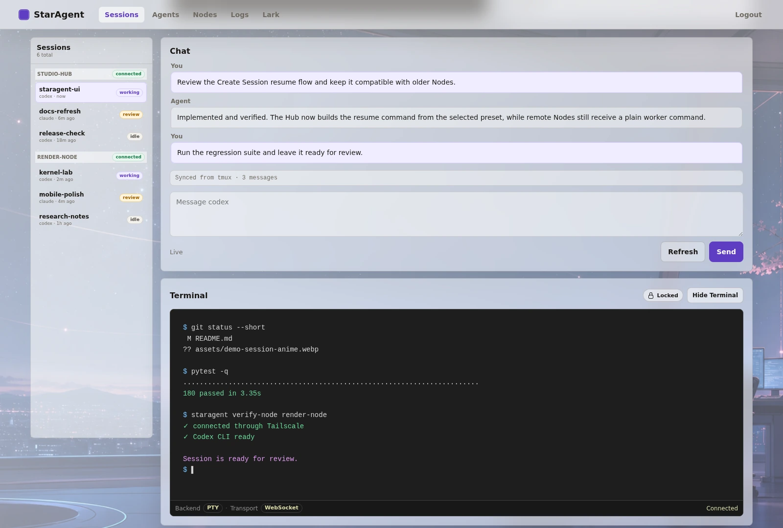Click 'M README.md' terminal line
This screenshot has width=783, height=528.
[209, 339]
